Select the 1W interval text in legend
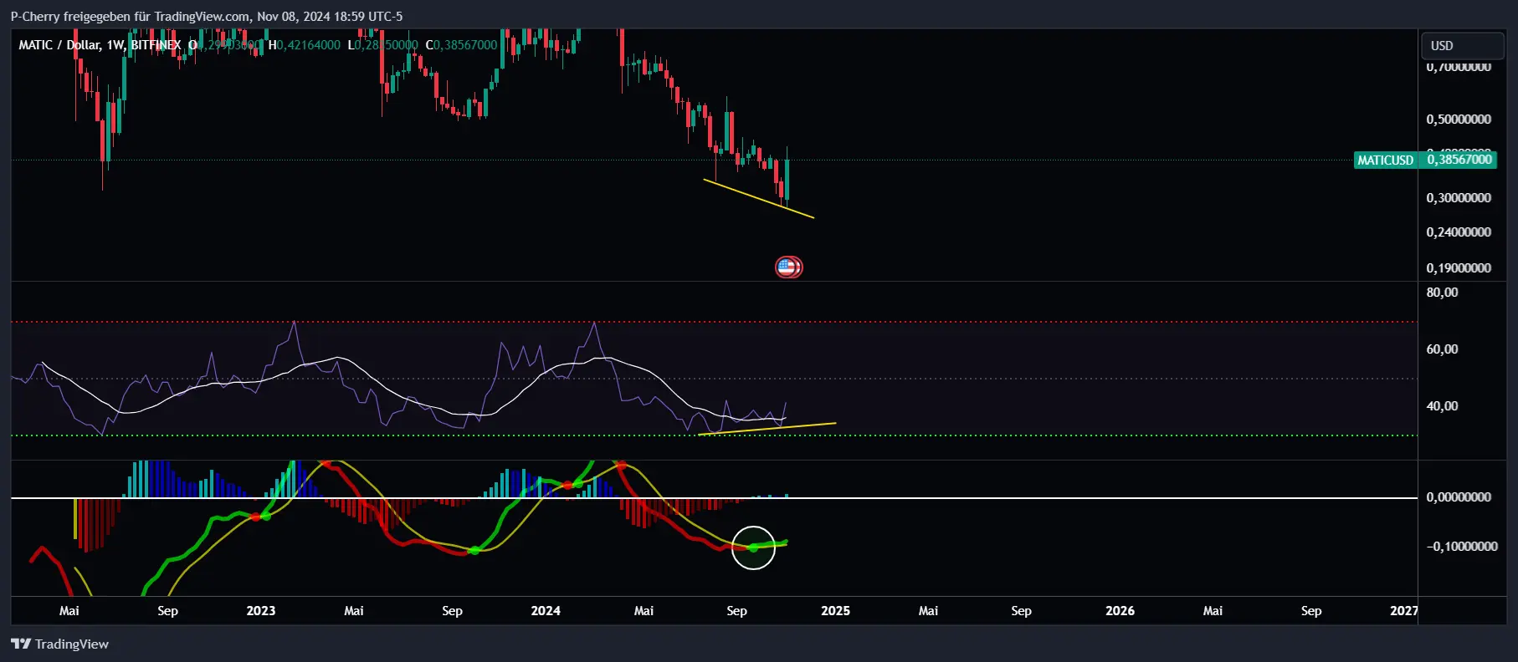Screen dimensions: 1518x662 (x=115, y=45)
